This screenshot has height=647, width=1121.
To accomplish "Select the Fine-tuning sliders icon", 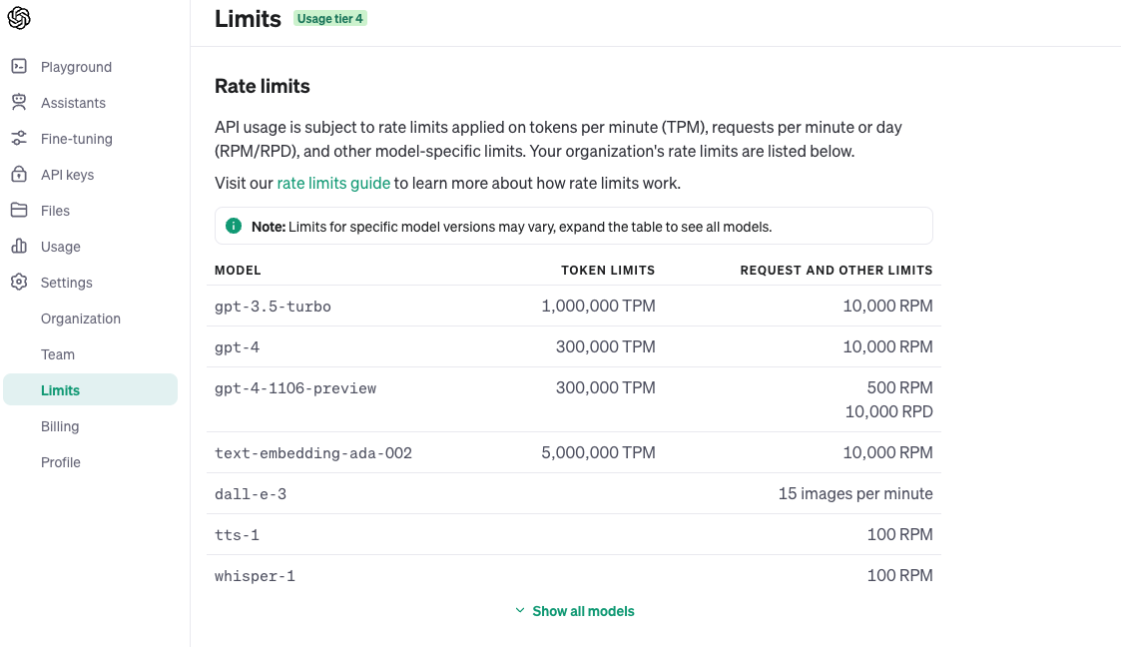I will point(19,139).
